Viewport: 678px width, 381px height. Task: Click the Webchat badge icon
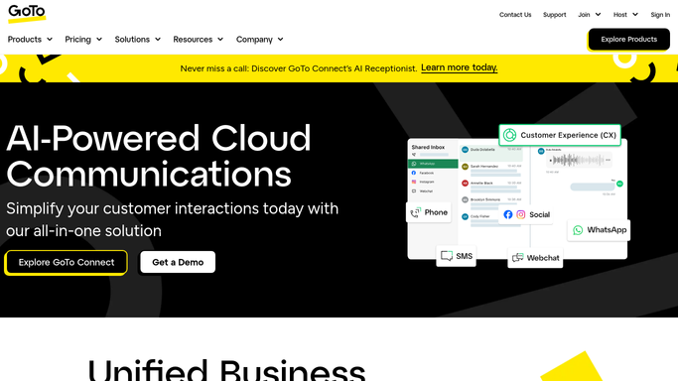point(517,258)
